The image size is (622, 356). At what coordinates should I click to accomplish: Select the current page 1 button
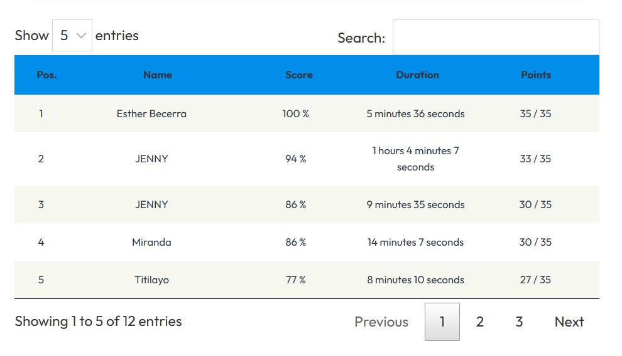(x=442, y=322)
